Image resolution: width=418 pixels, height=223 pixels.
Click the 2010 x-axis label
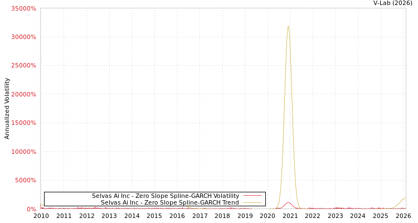pos(41,216)
